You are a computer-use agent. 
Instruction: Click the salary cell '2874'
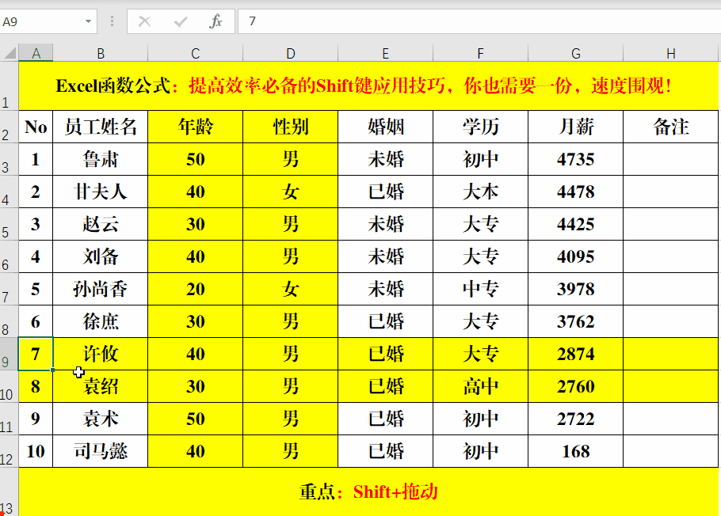(576, 354)
